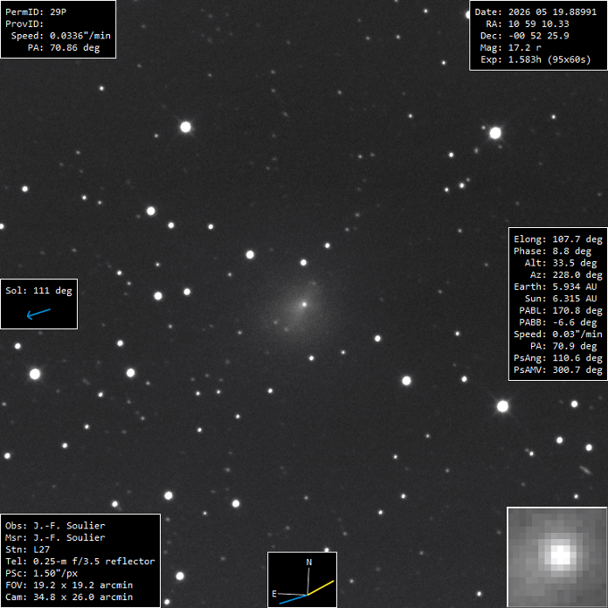Click the Sun 6.315 AU line
This screenshot has width=608, height=608.
561,299
